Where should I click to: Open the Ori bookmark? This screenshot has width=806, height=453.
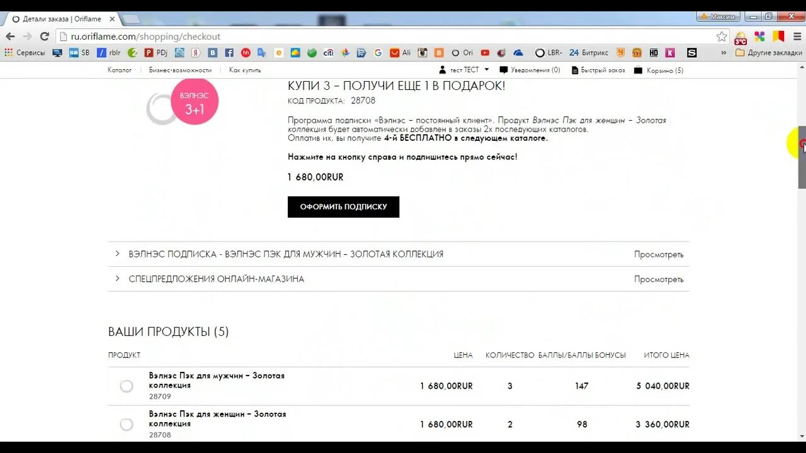click(x=462, y=53)
